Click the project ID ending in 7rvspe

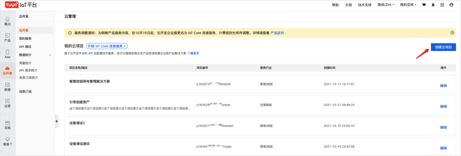pos(214,147)
